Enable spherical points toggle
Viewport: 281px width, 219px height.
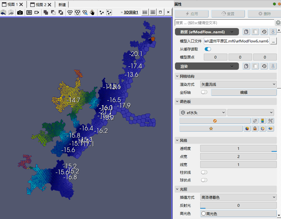coord(204,180)
